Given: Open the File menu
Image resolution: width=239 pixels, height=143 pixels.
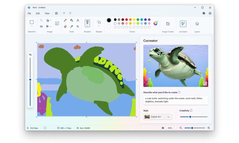Looking at the screenshot, I should [29, 13].
